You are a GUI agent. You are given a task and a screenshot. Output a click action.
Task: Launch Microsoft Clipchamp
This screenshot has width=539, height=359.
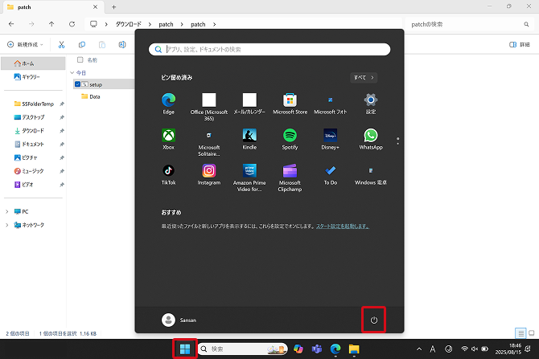(x=290, y=177)
